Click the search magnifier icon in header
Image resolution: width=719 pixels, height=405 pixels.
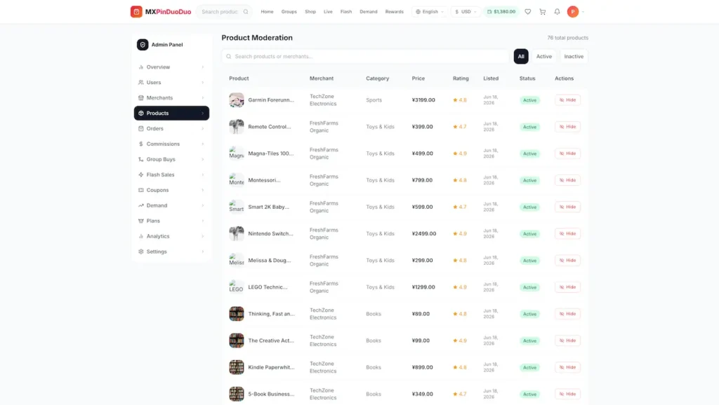pos(246,11)
